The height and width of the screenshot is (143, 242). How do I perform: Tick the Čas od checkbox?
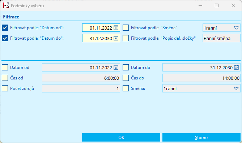click(5, 78)
